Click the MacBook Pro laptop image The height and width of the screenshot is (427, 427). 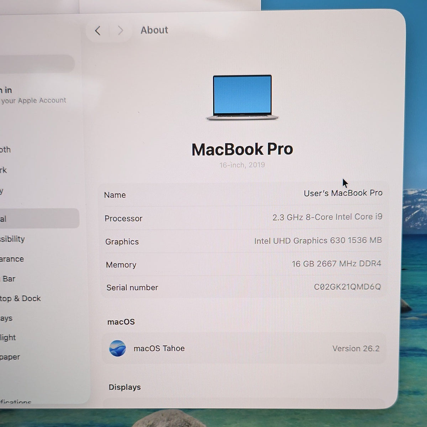(x=242, y=97)
